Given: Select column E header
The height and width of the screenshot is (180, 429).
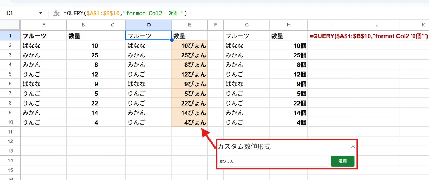Looking at the screenshot, I should coord(189,25).
